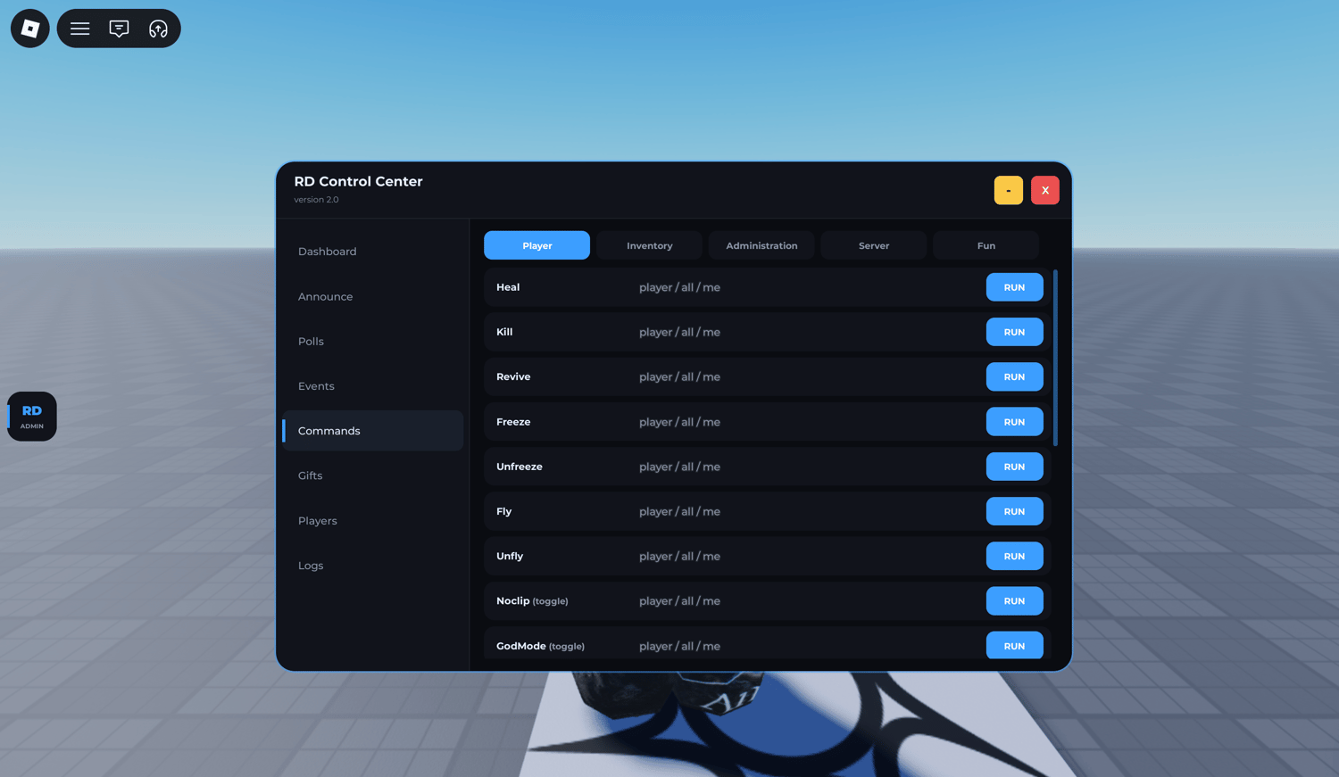Run the Revive command
Image resolution: width=1339 pixels, height=777 pixels.
point(1014,376)
